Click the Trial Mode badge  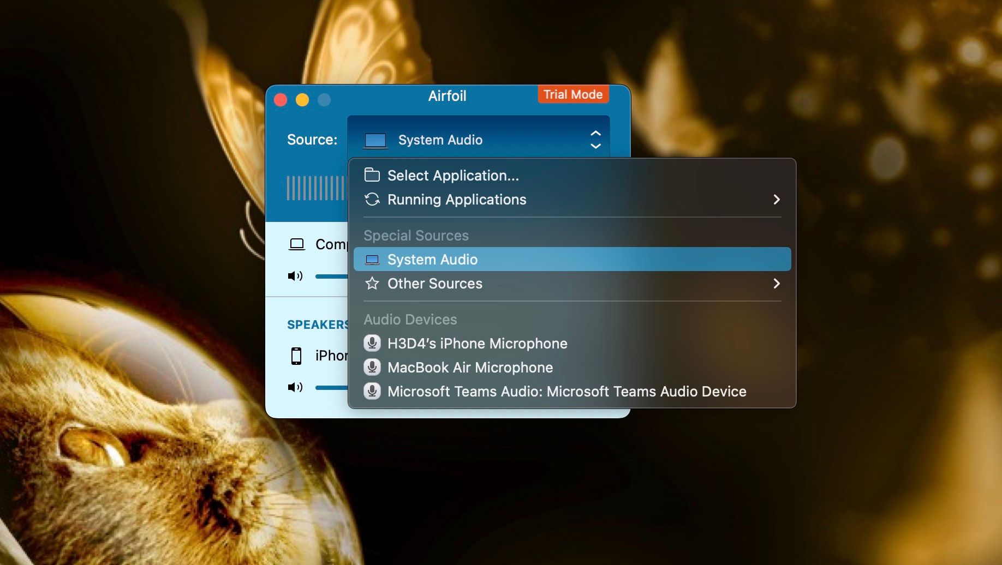[x=572, y=94]
